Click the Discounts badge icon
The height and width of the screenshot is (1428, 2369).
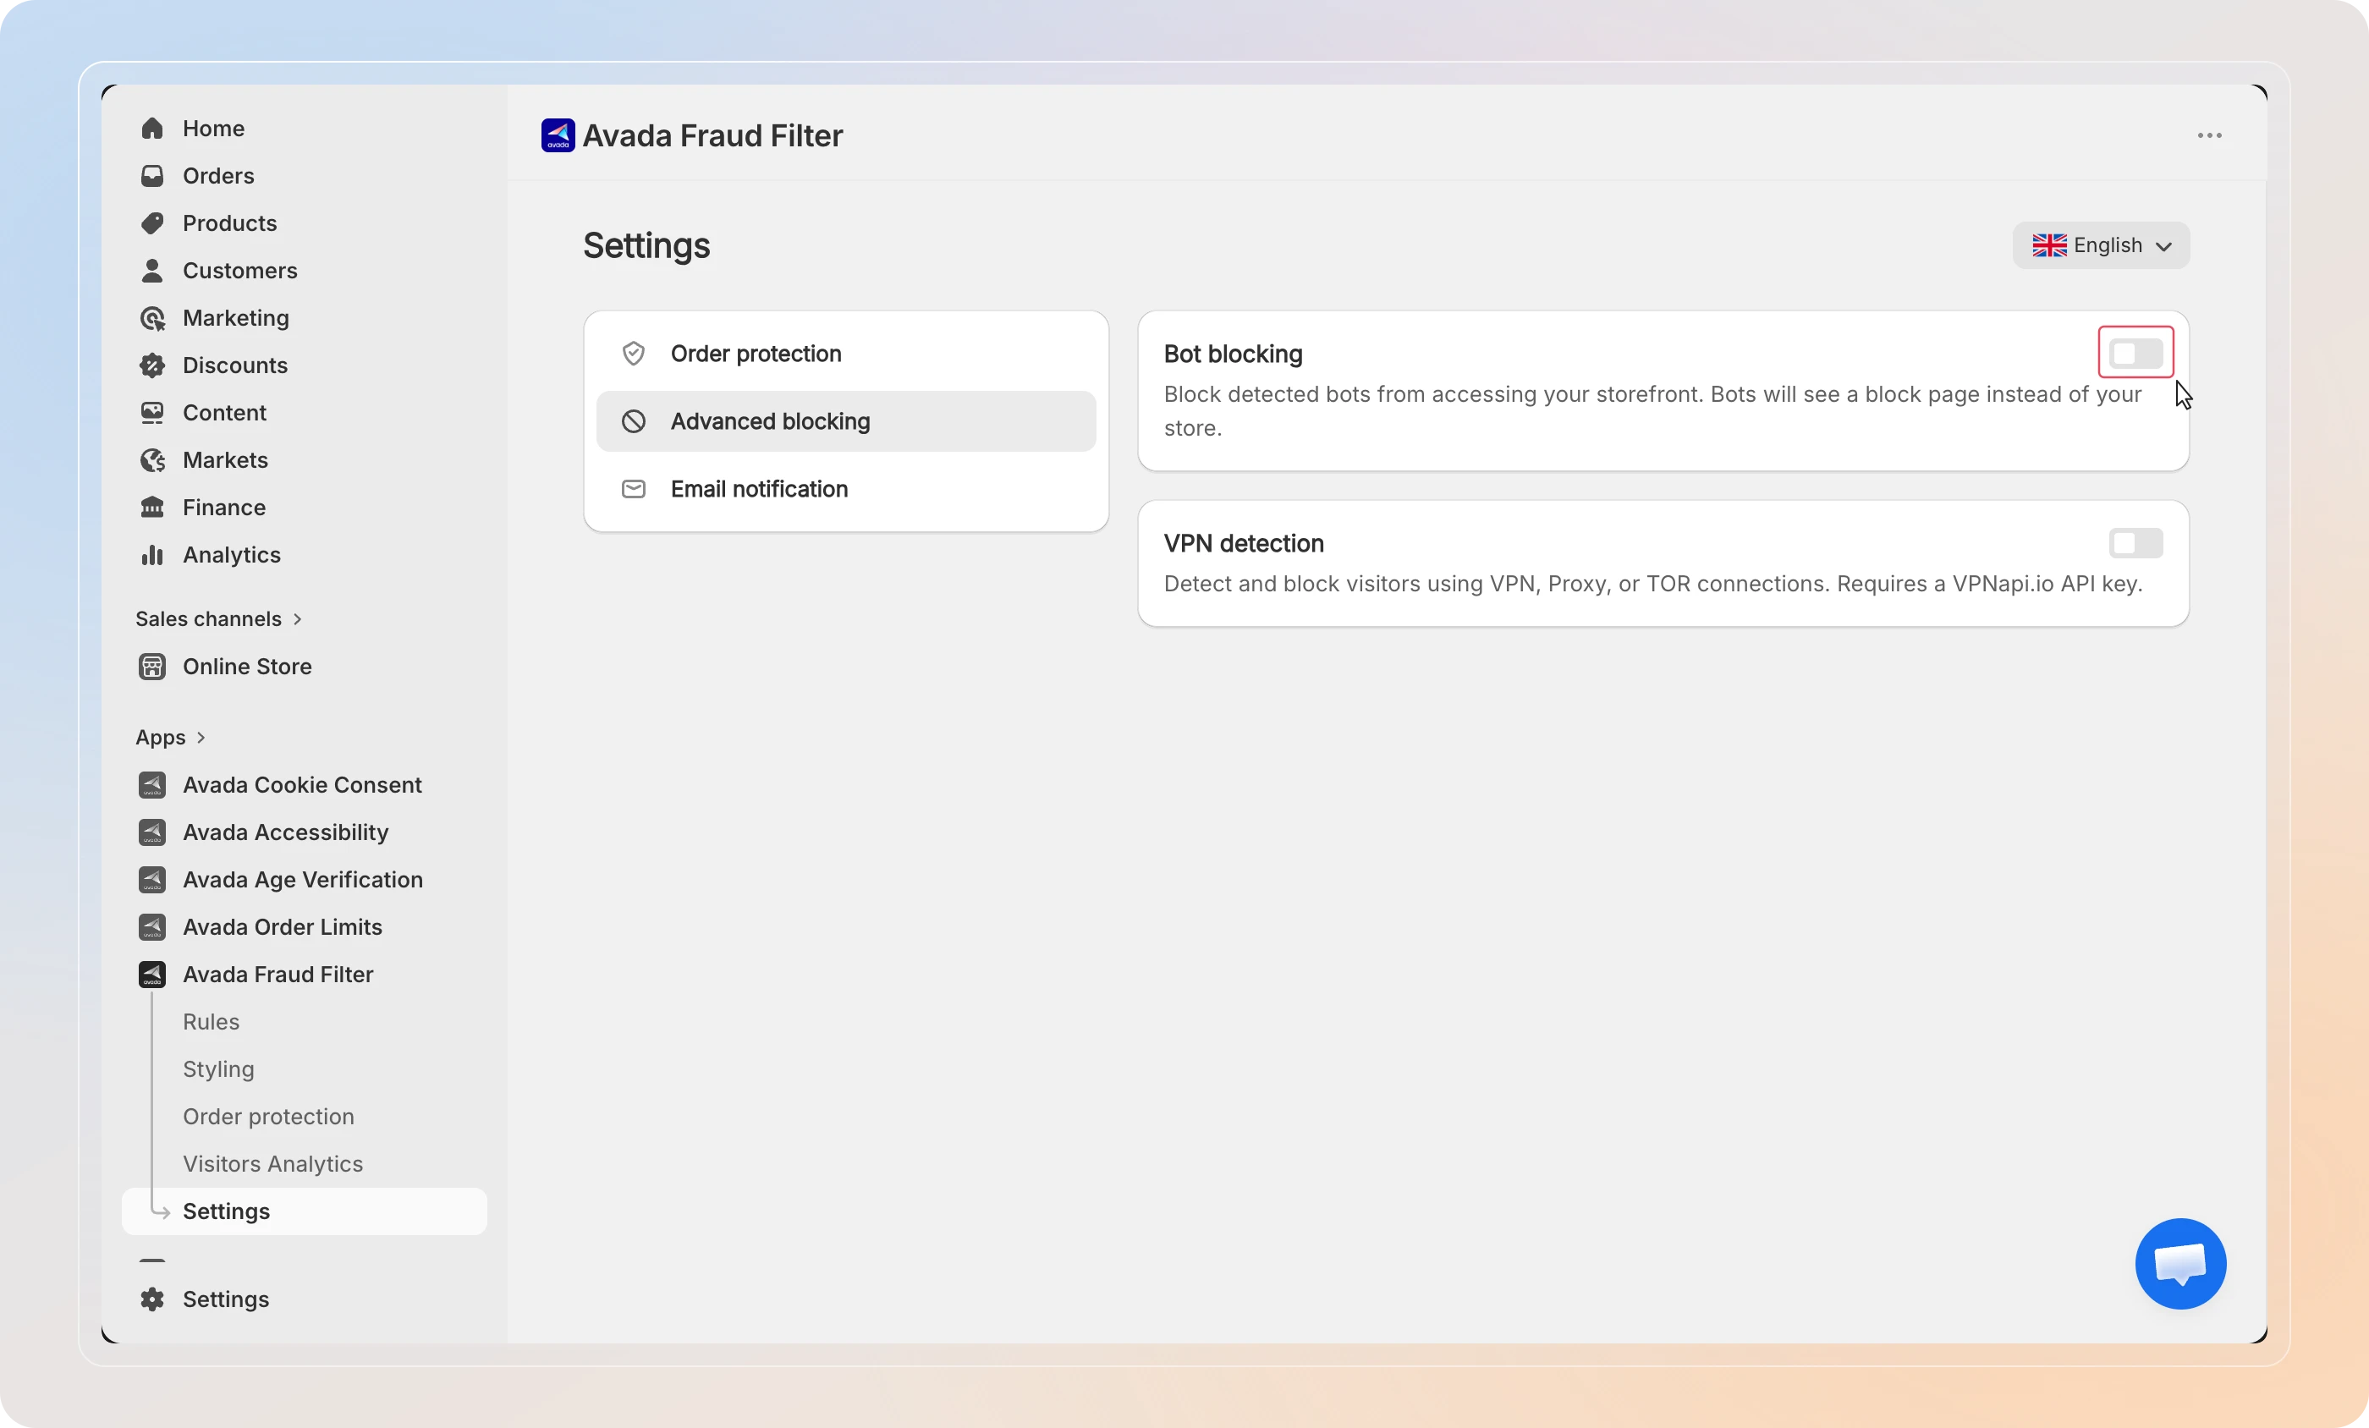[x=152, y=365]
